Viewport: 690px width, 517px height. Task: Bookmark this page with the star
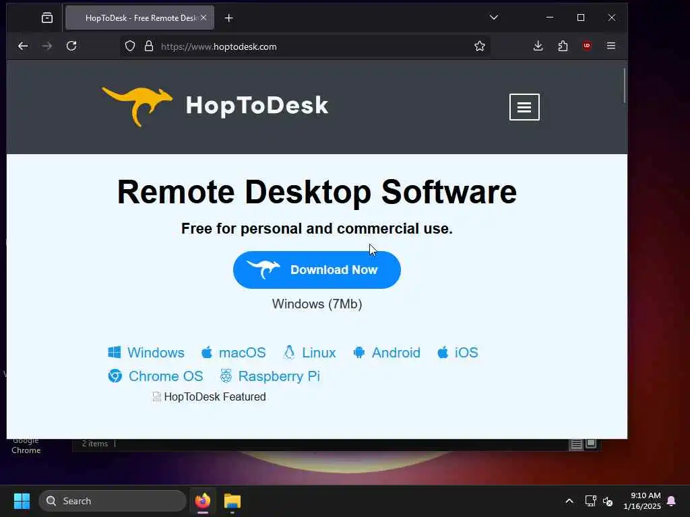[x=480, y=46]
